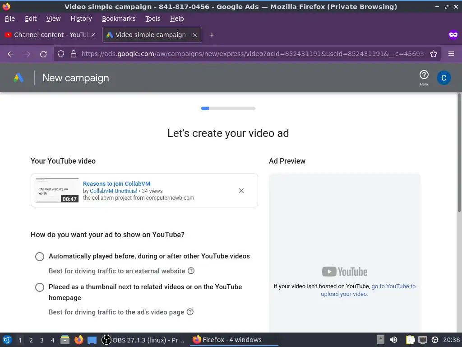Click the show desktop icon in taskbar
Viewport: 462px width, 347px height.
(92, 340)
